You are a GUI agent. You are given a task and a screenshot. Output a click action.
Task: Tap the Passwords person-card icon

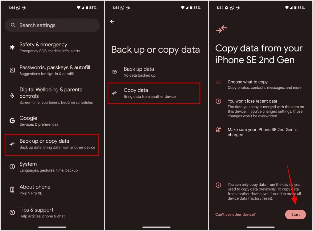pyautogui.click(x=12, y=70)
